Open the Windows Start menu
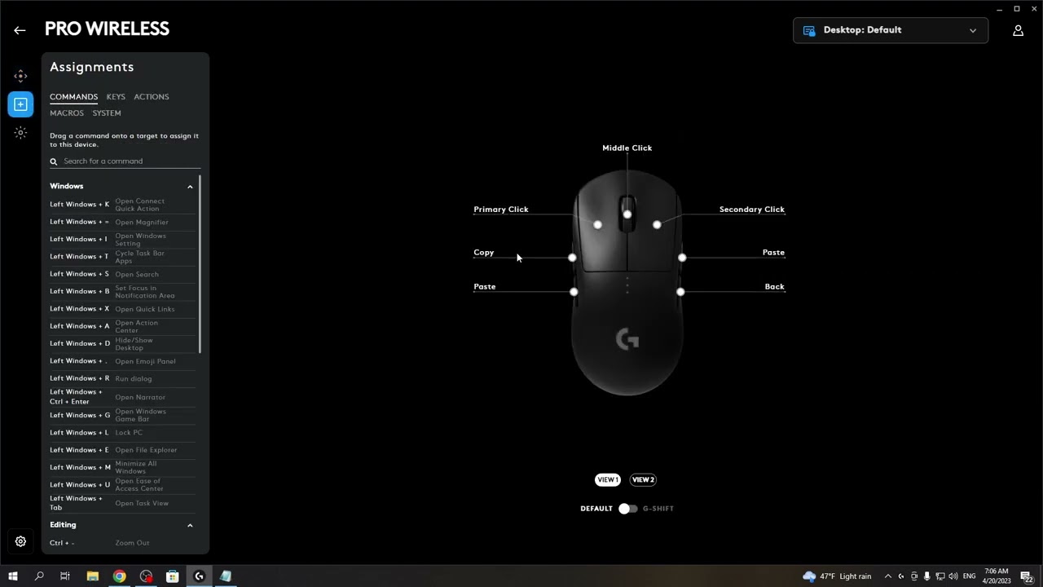Viewport: 1043px width, 587px height. click(13, 576)
